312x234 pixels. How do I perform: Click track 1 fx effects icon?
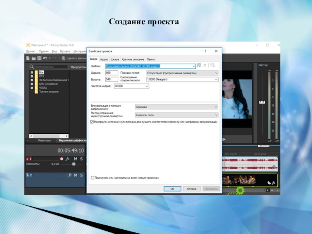coord(67,159)
